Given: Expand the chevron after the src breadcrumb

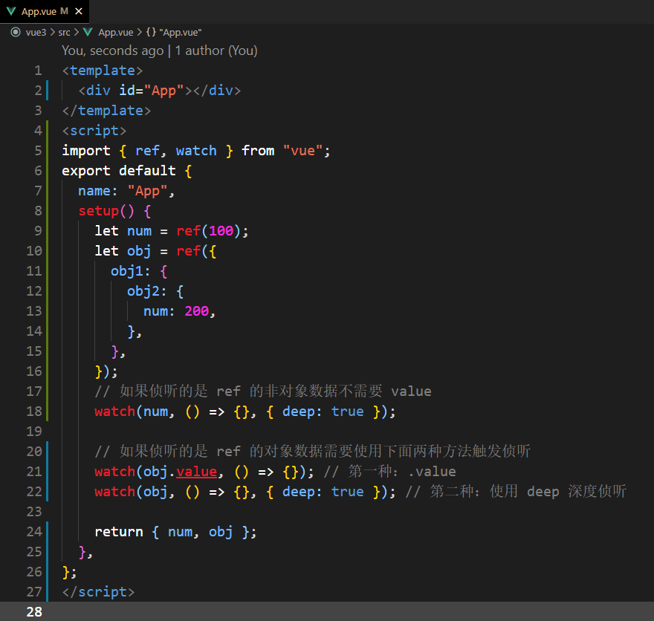Looking at the screenshot, I should (x=77, y=32).
